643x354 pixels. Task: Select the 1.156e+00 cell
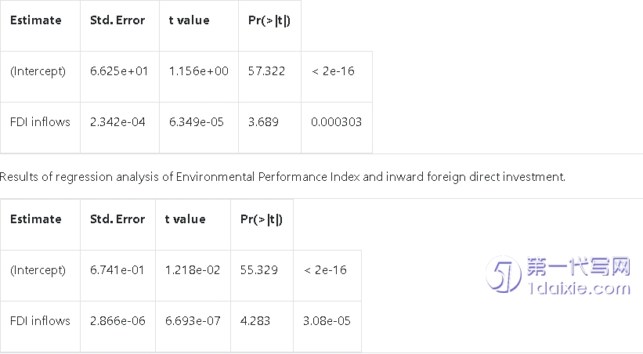pos(198,71)
